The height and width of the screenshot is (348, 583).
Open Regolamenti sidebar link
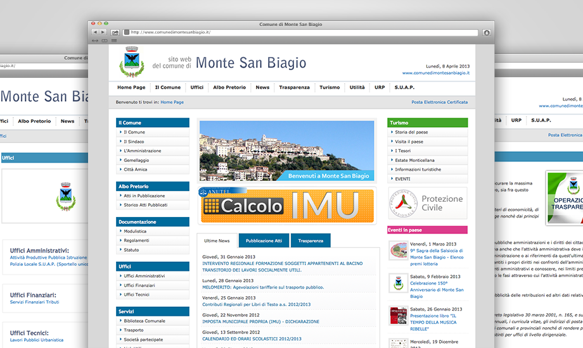(x=136, y=240)
